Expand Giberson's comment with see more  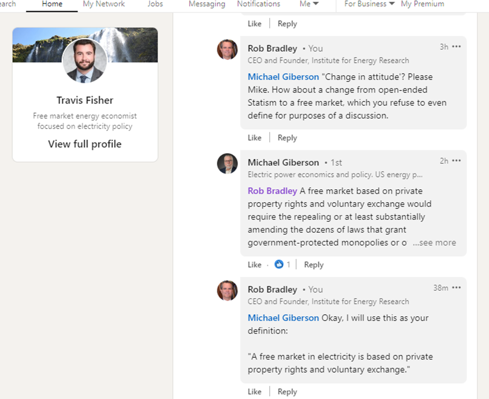click(x=434, y=243)
